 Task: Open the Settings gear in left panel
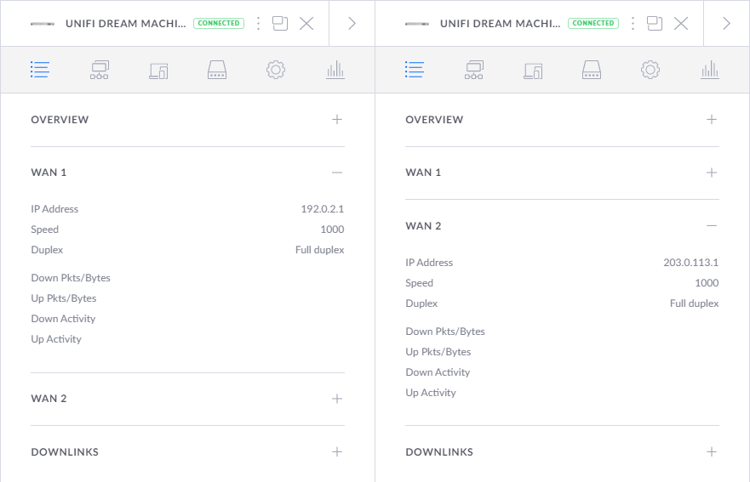point(275,70)
